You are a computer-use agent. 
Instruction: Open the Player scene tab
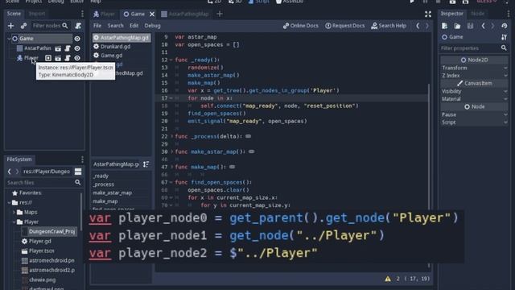click(x=104, y=14)
